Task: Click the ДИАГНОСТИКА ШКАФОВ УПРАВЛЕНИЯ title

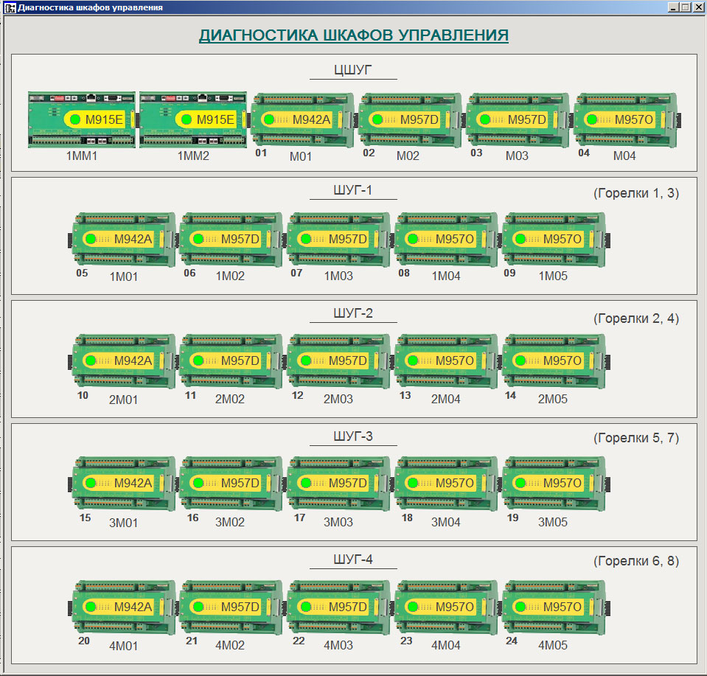Action: pos(353,35)
